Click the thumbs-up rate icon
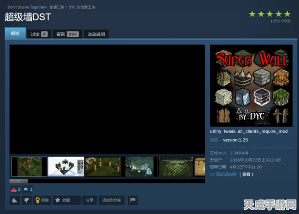Screen dimensions: 299x214 coord(15,200)
